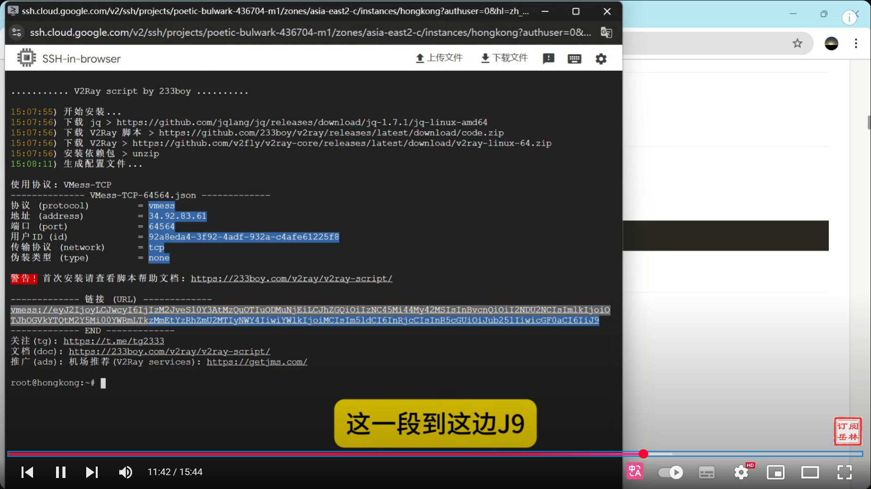Click the VMess-TCP-64564.json heading text
The width and height of the screenshot is (871, 489).
tap(143, 195)
